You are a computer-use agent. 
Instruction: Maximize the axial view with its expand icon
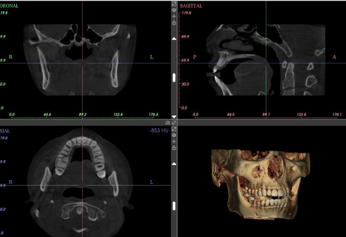(x=174, y=129)
